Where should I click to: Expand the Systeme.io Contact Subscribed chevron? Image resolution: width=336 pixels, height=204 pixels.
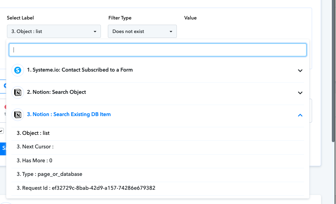300,71
